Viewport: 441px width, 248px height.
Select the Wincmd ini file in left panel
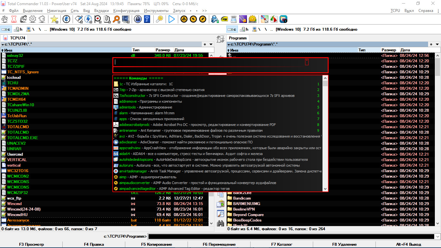(x=105, y=204)
